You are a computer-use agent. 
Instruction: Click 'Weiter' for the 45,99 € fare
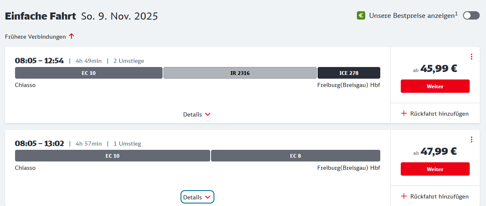(x=435, y=86)
